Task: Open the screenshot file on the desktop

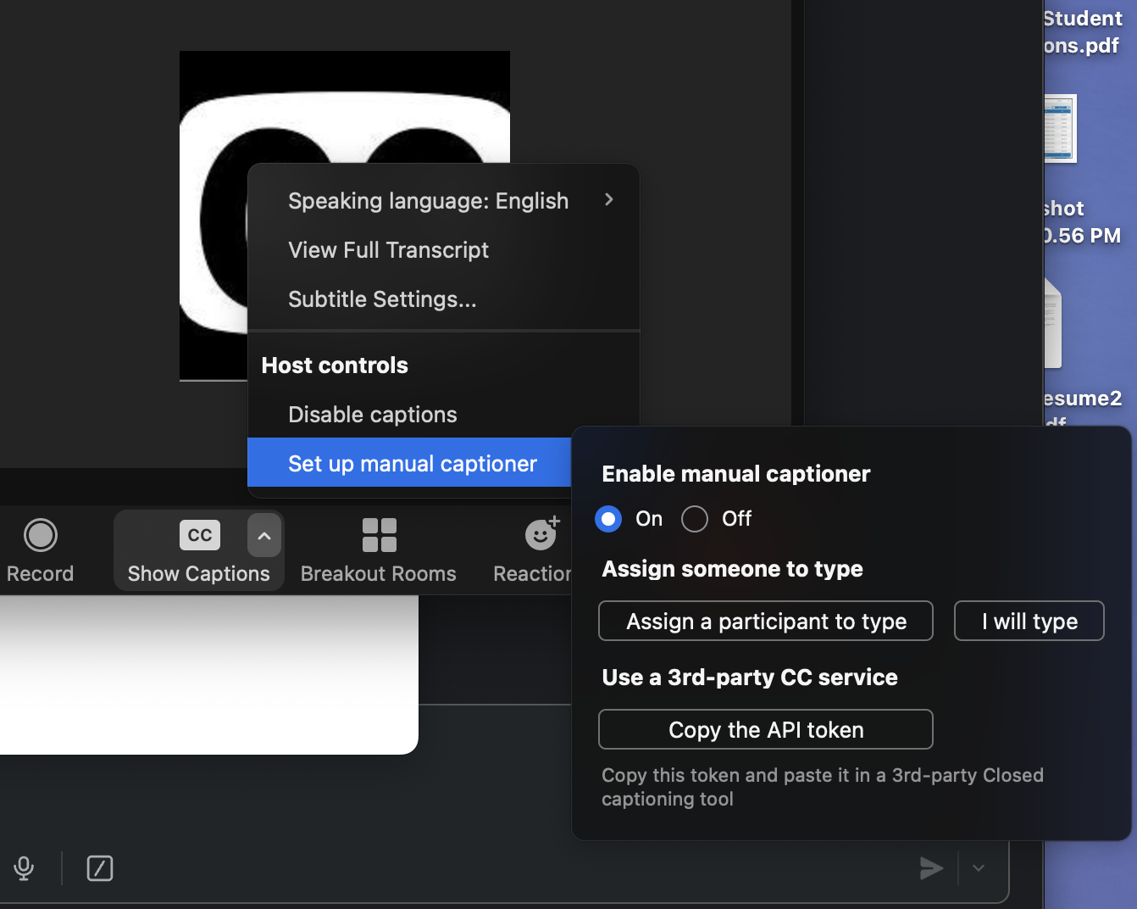Action: [1059, 129]
